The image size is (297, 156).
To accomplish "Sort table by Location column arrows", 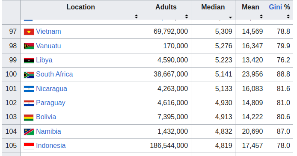I will [x=136, y=16].
